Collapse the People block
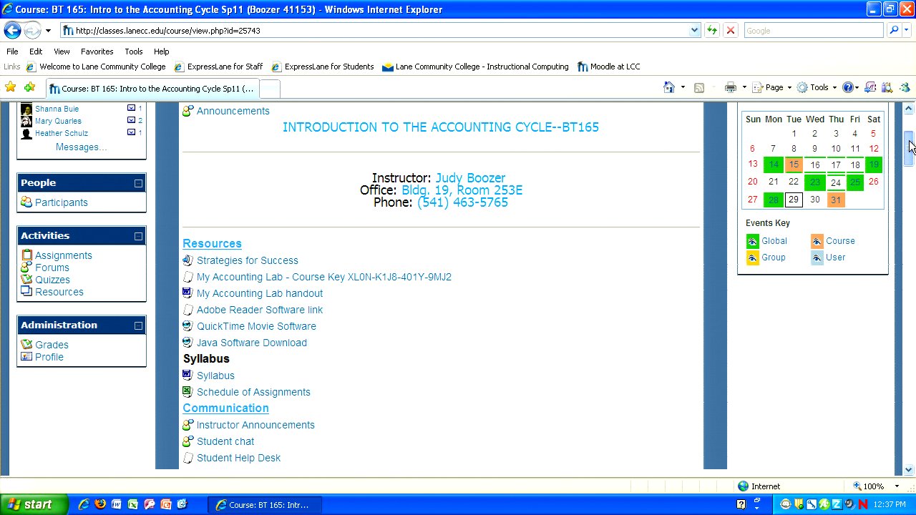916x515 pixels. 138,183
